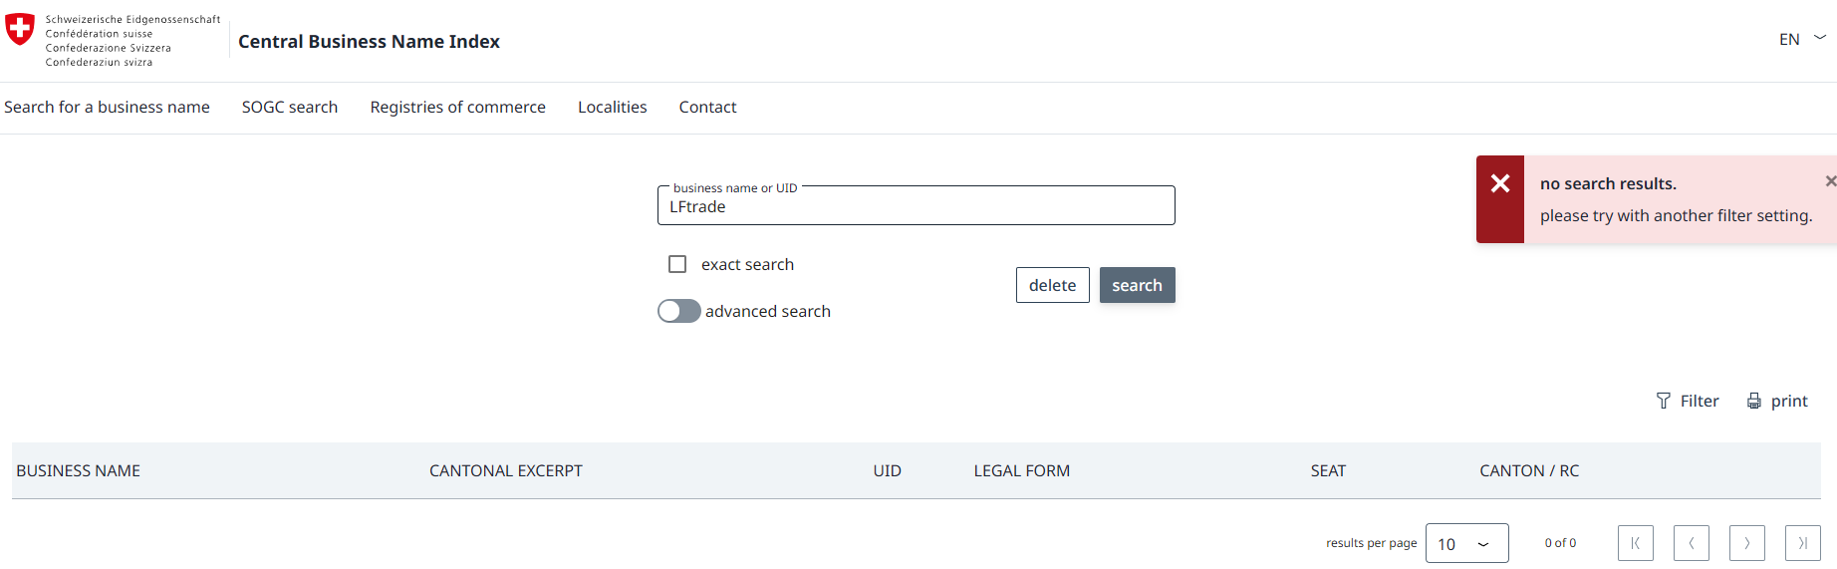
Task: Jump to the last results page
Action: (1802, 543)
